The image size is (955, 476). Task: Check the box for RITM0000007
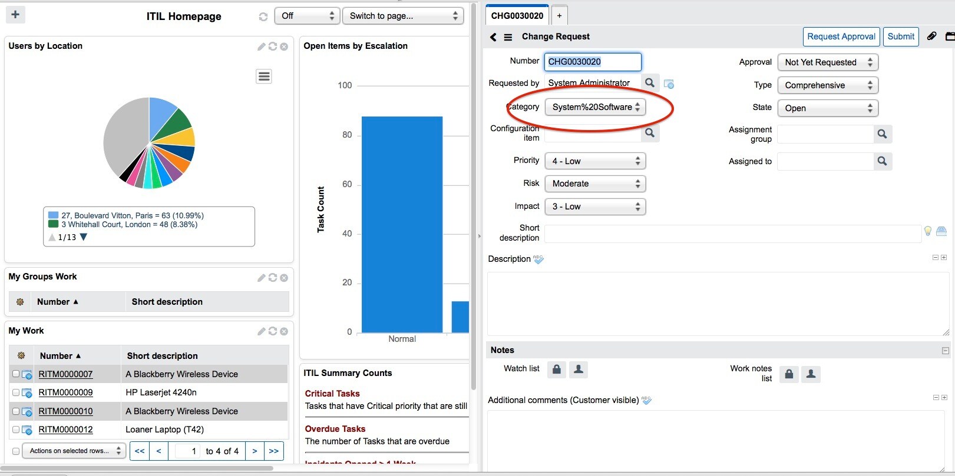pos(16,374)
